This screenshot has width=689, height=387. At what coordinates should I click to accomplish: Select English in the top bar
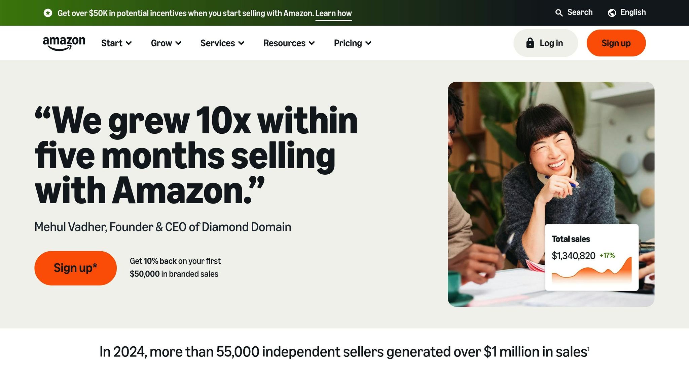[x=633, y=12]
